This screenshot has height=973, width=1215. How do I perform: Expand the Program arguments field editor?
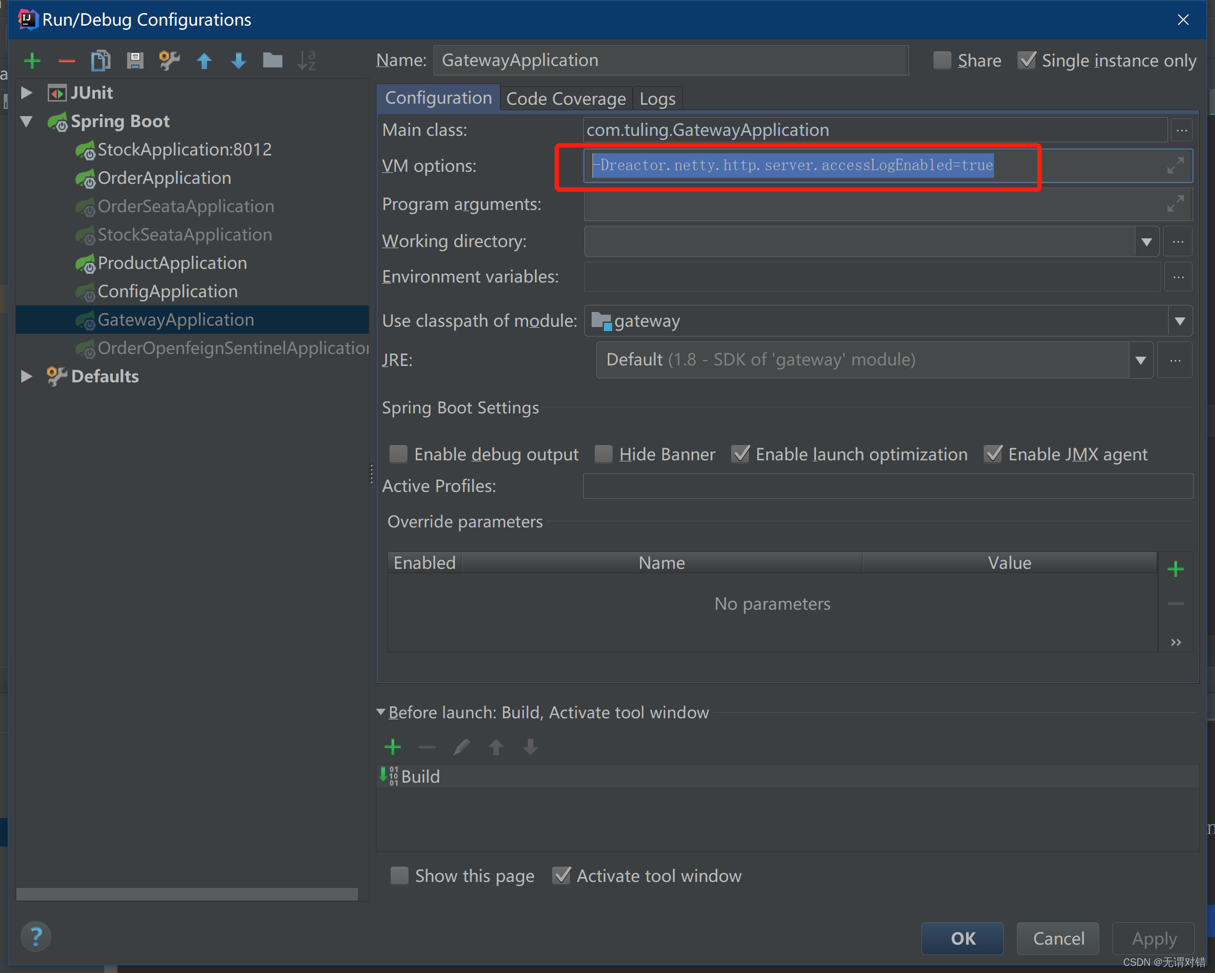tap(1175, 203)
